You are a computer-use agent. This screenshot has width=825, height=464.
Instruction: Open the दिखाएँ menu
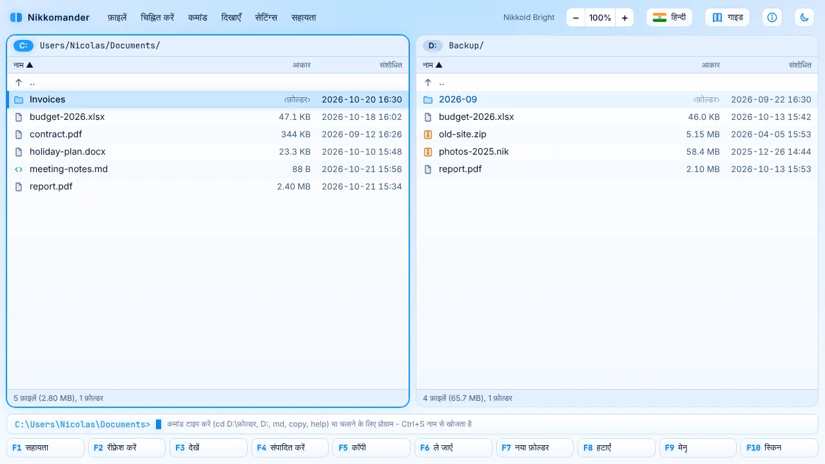[x=231, y=17]
